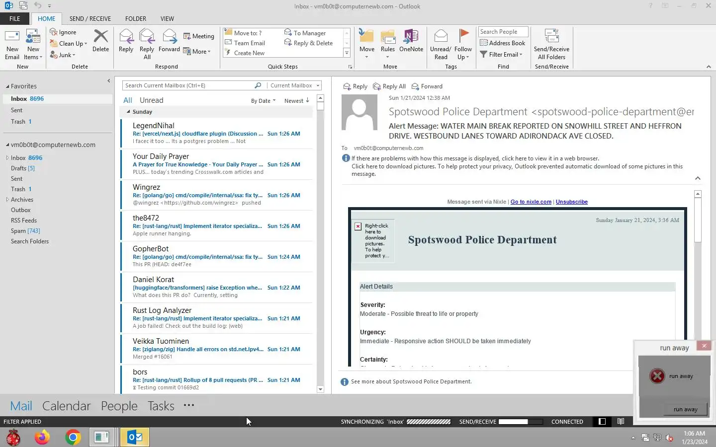The width and height of the screenshot is (716, 447).
Task: Open the New Items button
Action: 33,44
